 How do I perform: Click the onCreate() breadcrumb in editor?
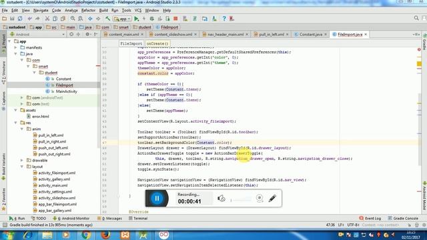tap(157, 43)
